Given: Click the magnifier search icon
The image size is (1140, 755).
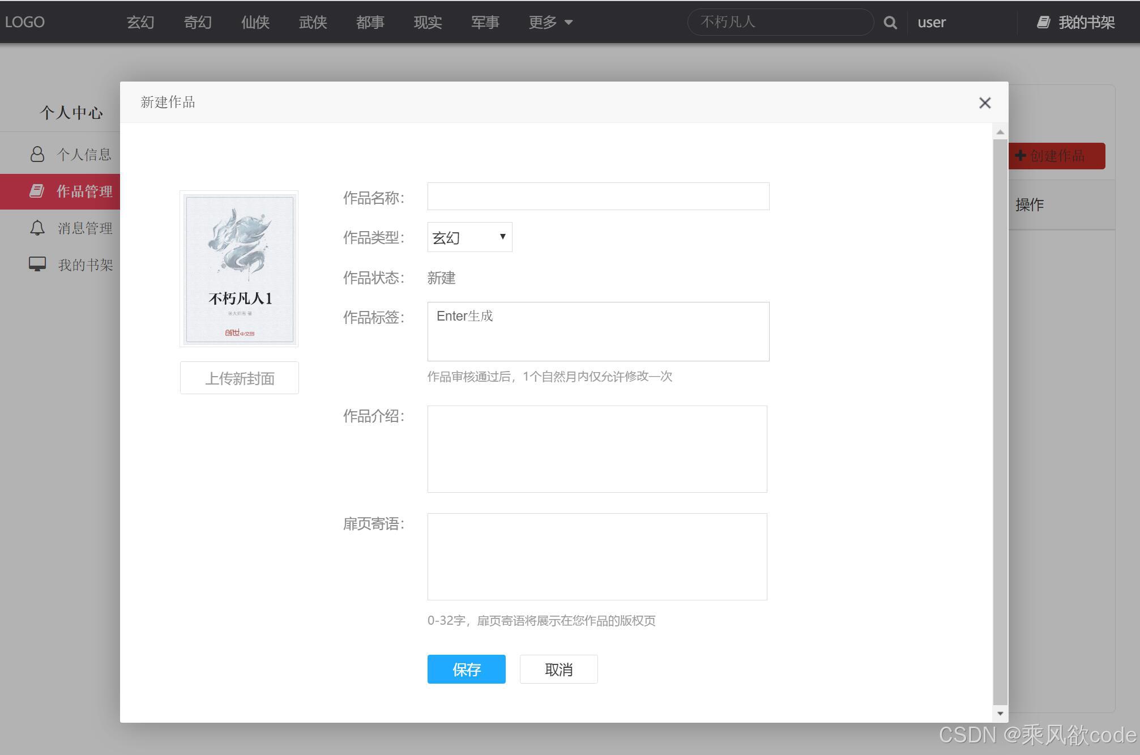Looking at the screenshot, I should [x=890, y=22].
